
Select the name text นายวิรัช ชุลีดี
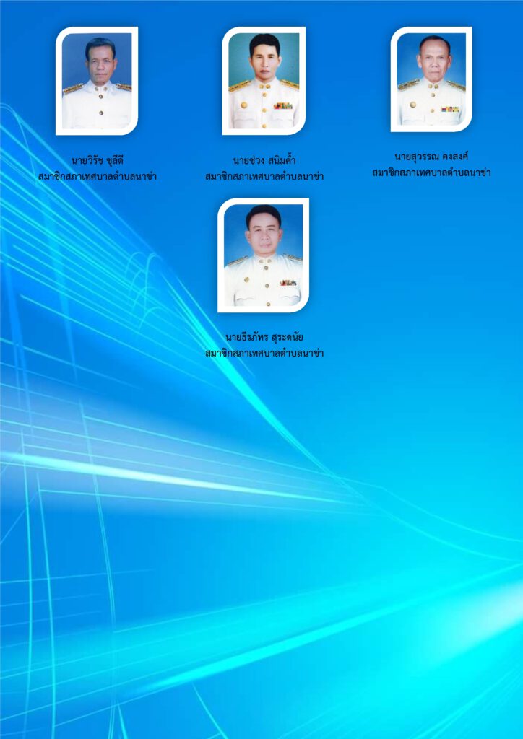[97, 161]
